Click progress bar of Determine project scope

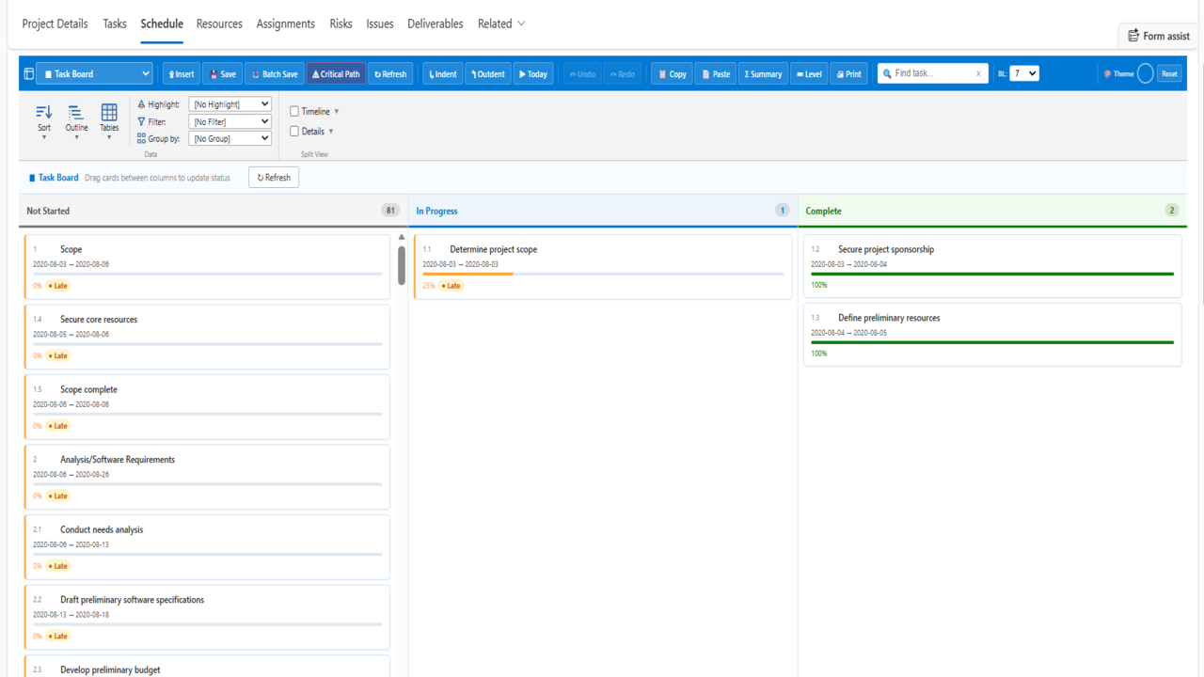point(603,274)
